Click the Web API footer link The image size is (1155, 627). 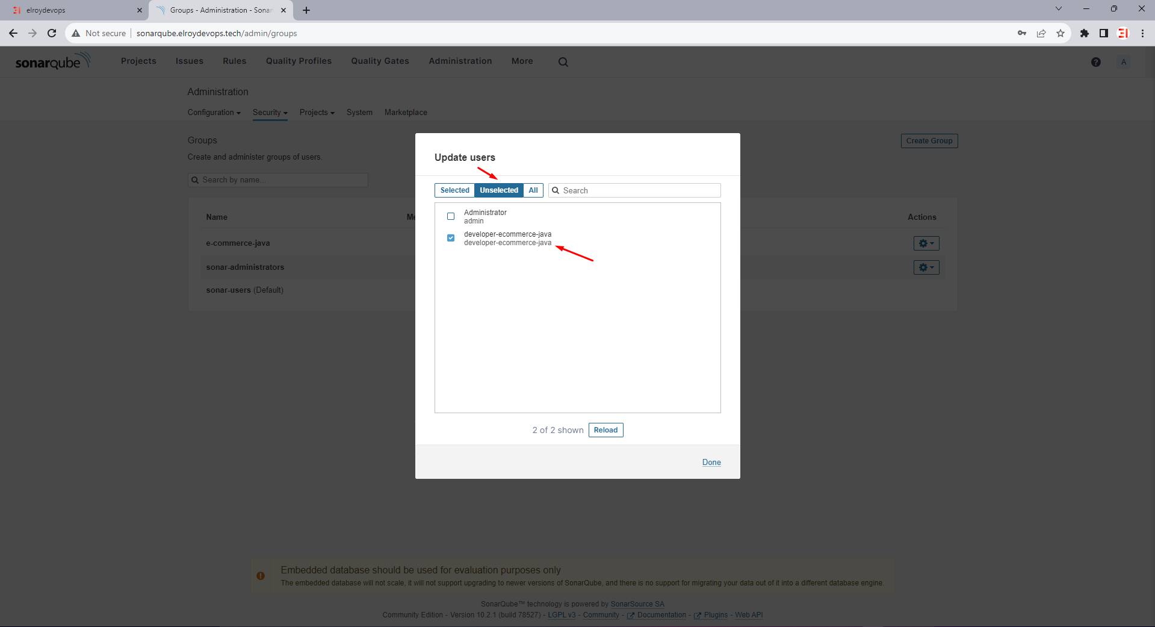tap(749, 615)
